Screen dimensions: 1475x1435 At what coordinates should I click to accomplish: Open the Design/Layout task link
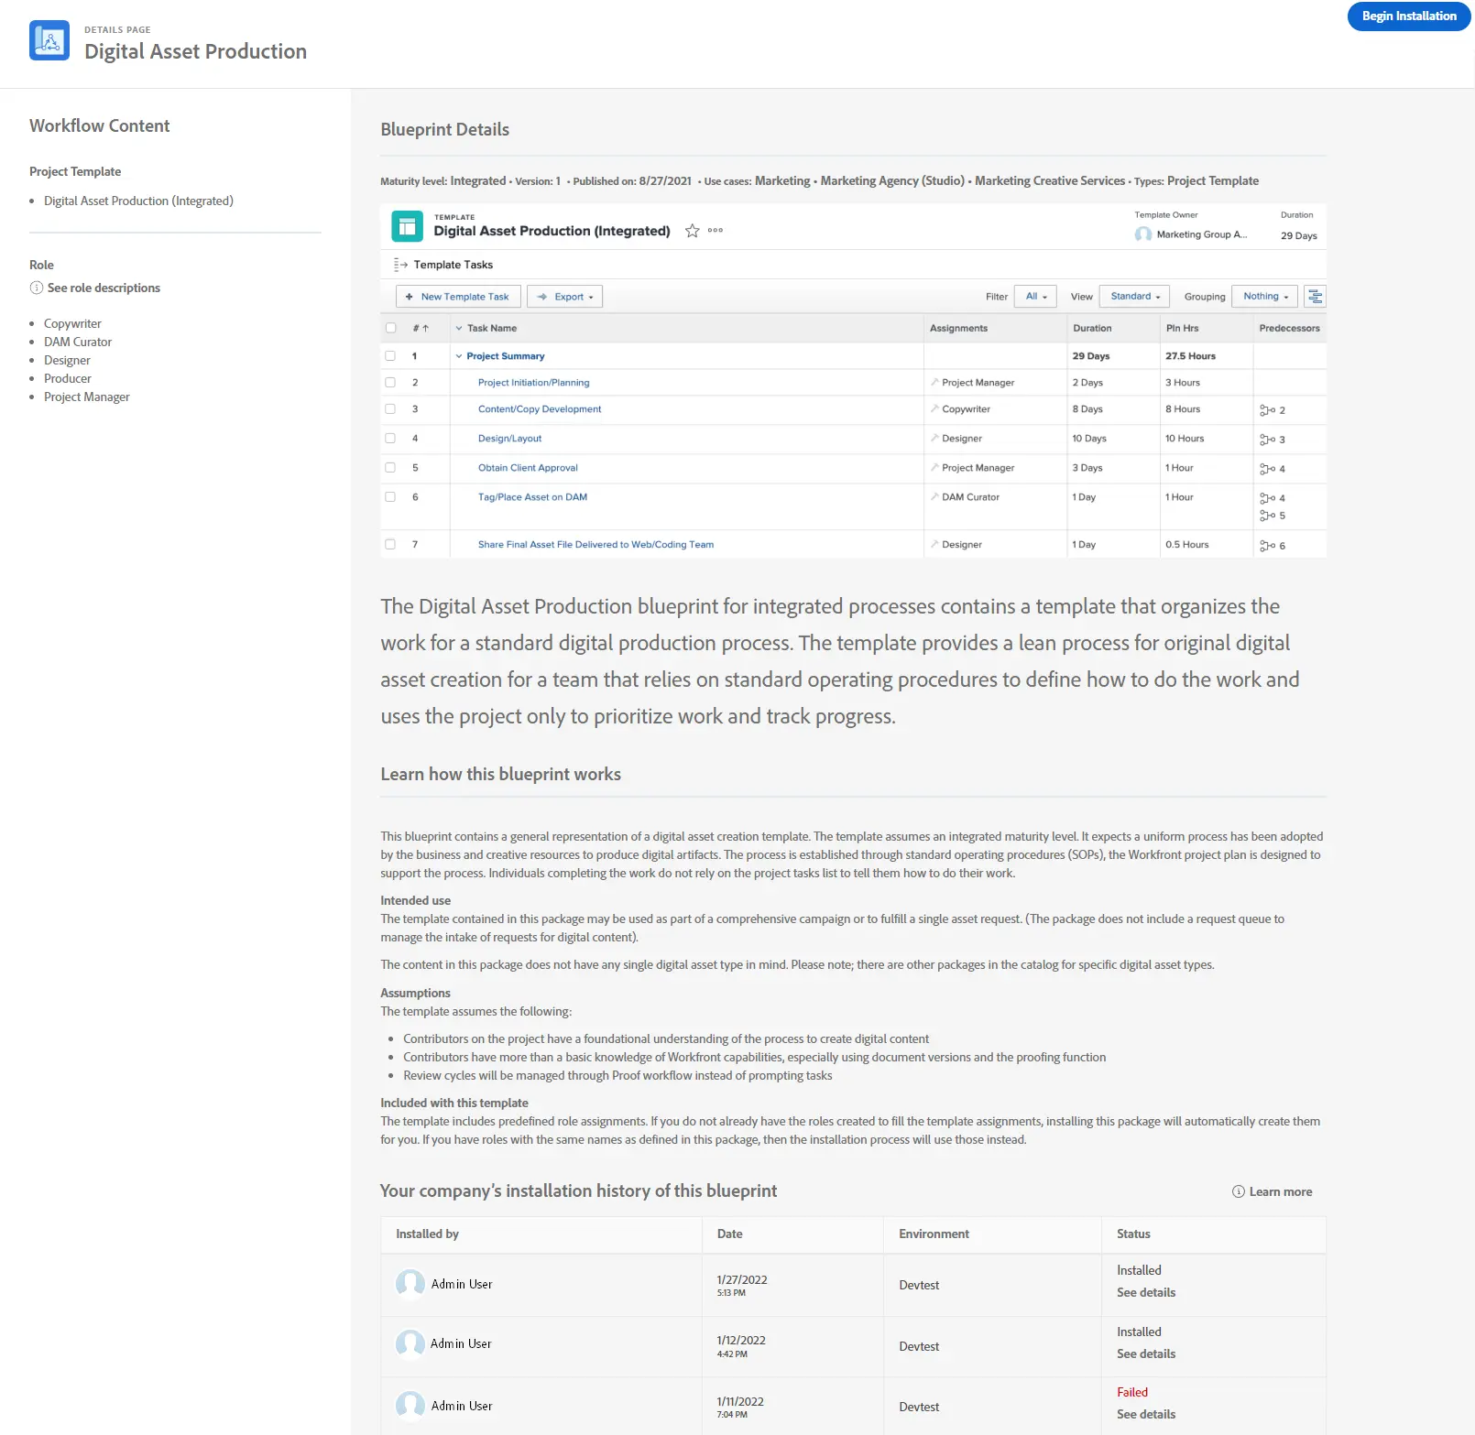[x=509, y=439]
